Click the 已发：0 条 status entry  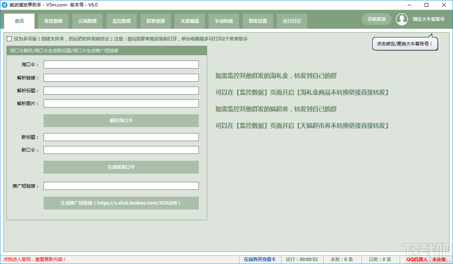tap(380, 259)
